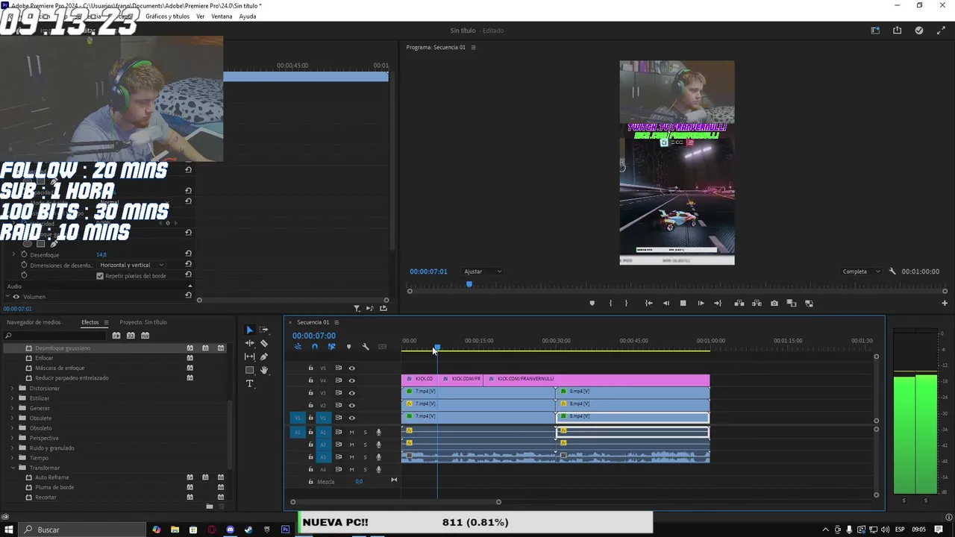Filter effects by the Accelerated Effects badge
Image resolution: width=955 pixels, height=537 pixels.
tap(116, 336)
